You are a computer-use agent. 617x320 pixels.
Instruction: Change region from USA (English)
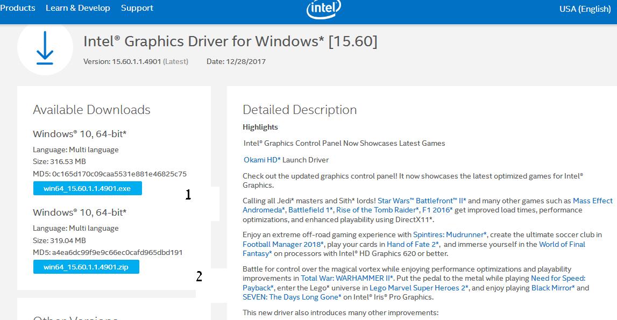pyautogui.click(x=585, y=9)
